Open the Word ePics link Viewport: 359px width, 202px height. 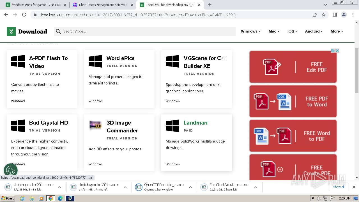pyautogui.click(x=121, y=58)
